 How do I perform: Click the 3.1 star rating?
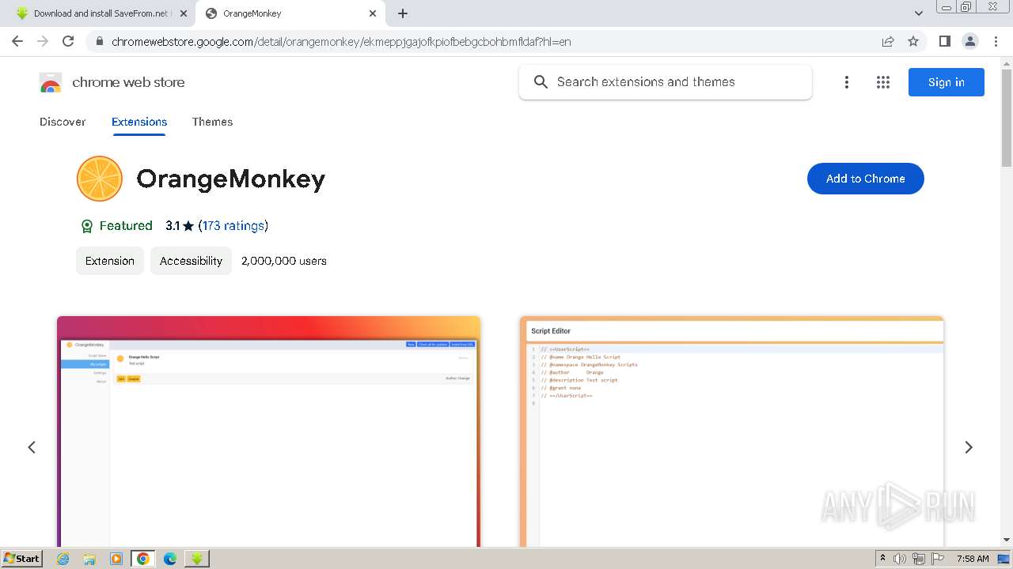pos(180,226)
